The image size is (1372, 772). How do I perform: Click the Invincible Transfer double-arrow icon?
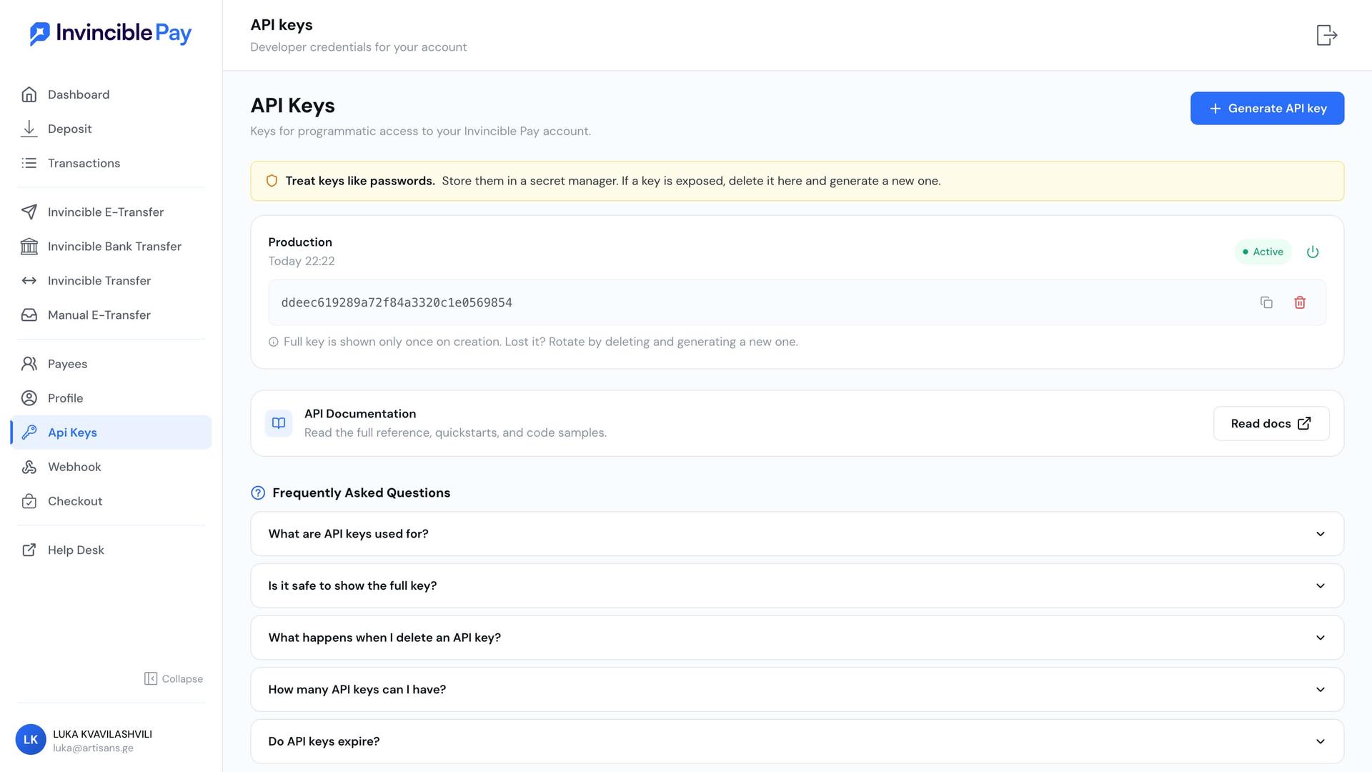[x=29, y=280]
